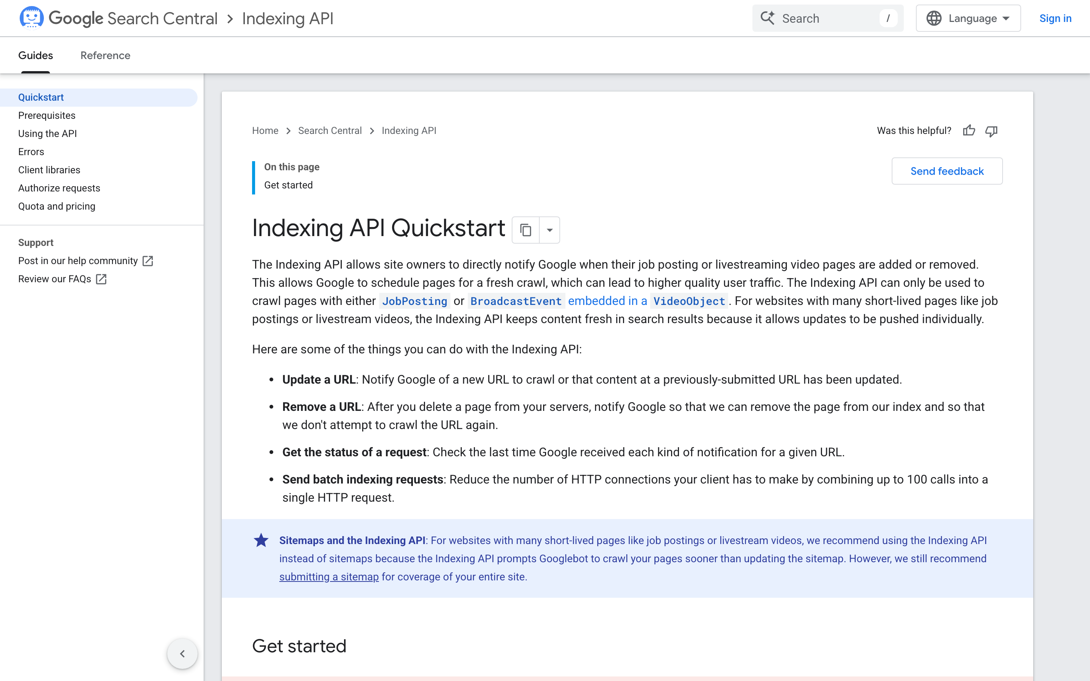Click the globe icon in Language selector
This screenshot has height=681, width=1090.
click(x=934, y=19)
